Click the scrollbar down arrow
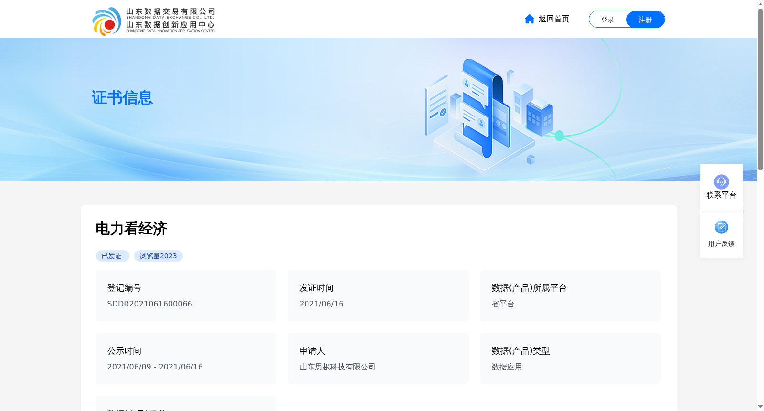764x411 pixels. [760, 407]
